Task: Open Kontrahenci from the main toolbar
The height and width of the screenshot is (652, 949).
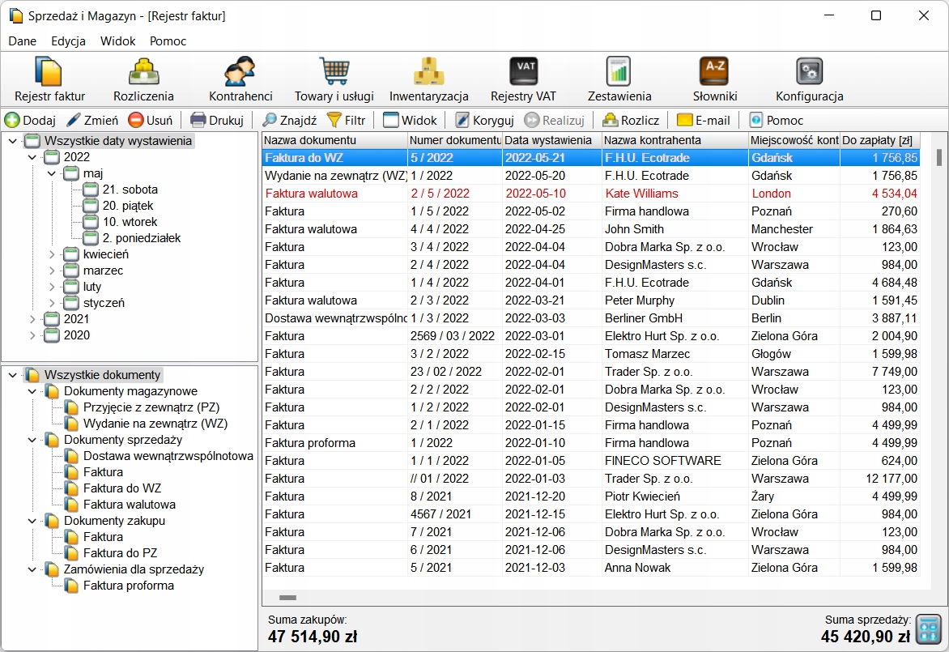Action: (240, 79)
